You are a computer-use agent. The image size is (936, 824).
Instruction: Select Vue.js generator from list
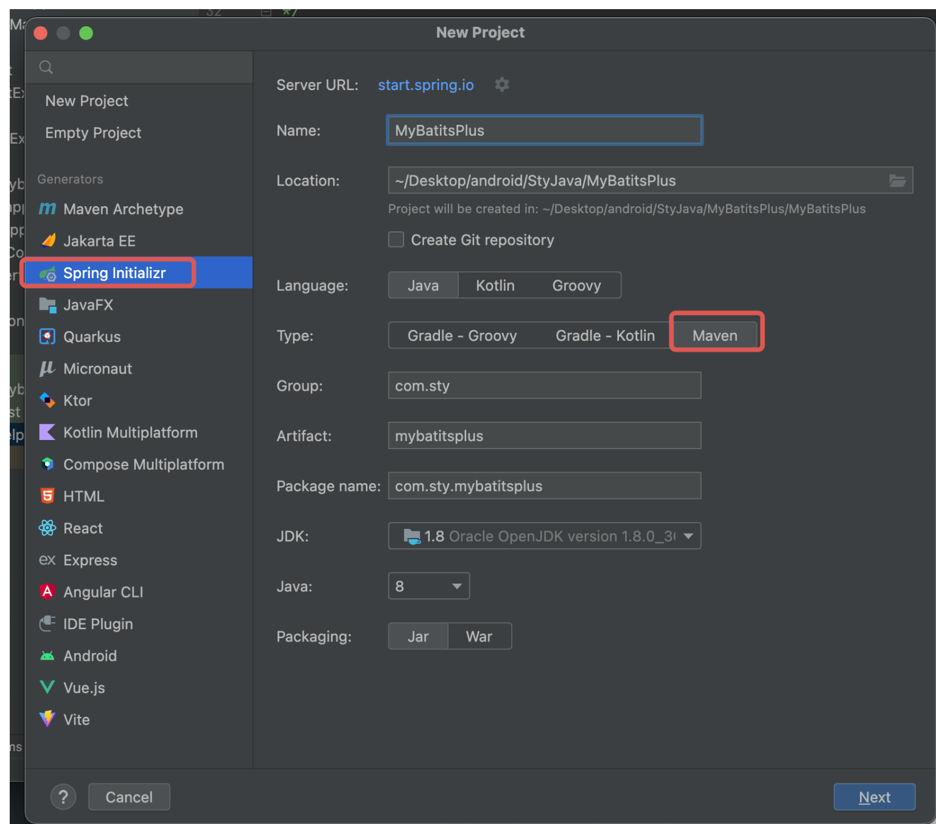tap(84, 688)
